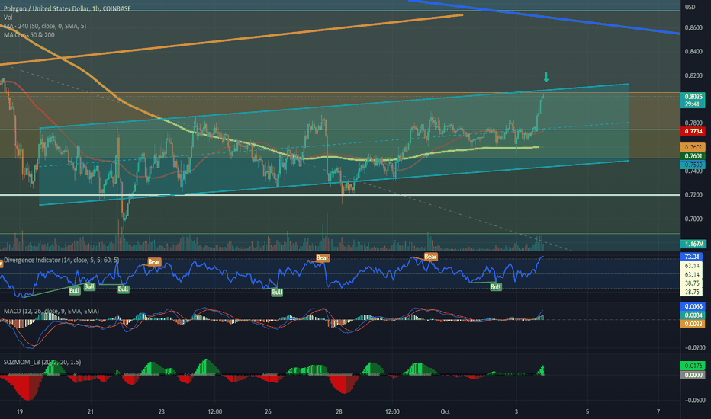
Task: Click the Oct label on the time axis
Action: (446, 411)
